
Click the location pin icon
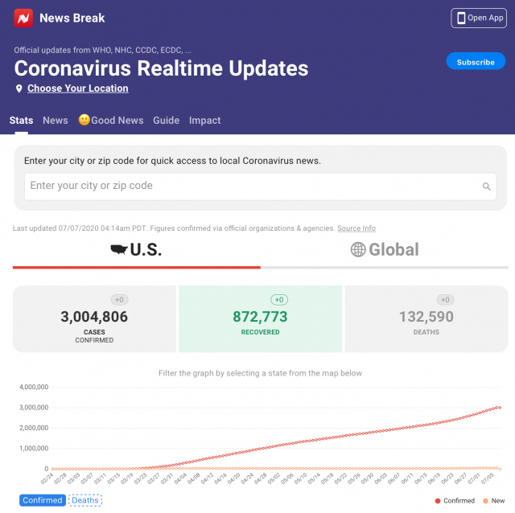(19, 88)
